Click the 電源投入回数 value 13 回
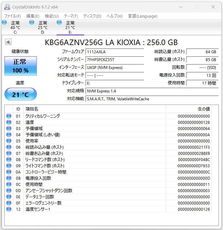 (x=202, y=75)
